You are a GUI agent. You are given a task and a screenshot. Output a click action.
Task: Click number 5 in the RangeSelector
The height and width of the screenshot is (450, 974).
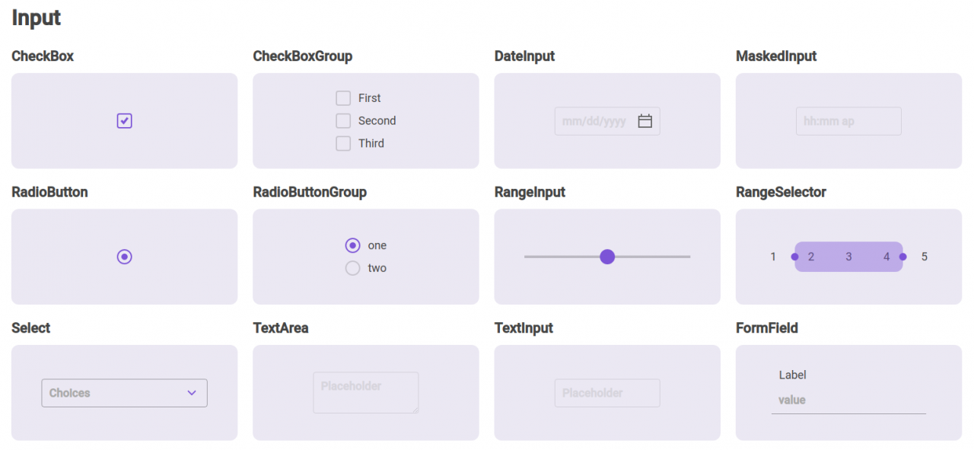pos(925,257)
